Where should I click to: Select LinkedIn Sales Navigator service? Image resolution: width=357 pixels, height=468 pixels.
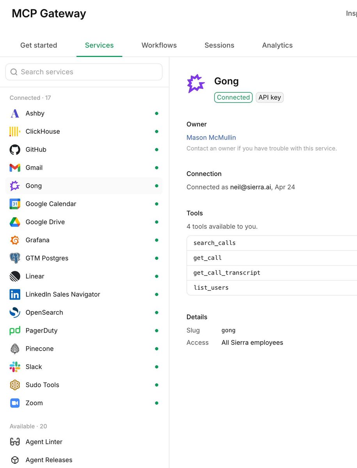[84, 294]
